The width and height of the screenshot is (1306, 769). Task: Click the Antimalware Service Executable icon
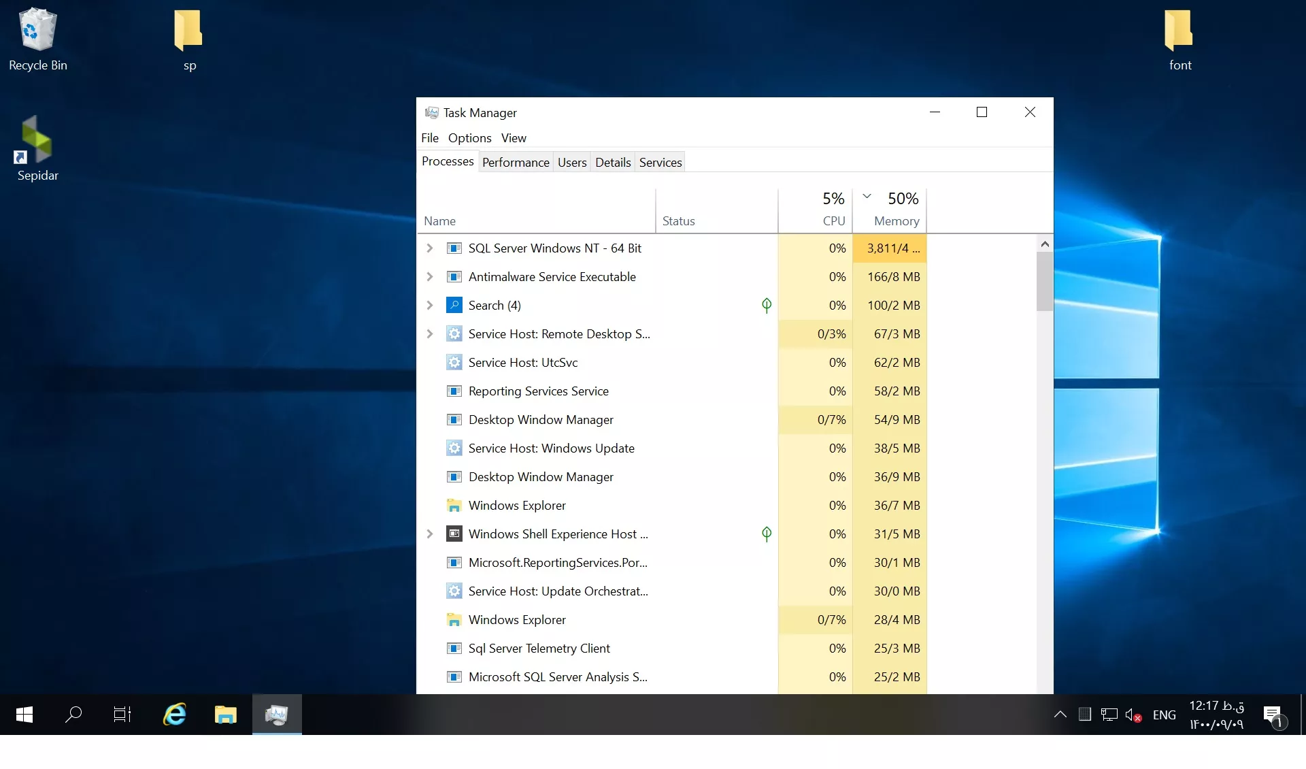click(x=454, y=277)
